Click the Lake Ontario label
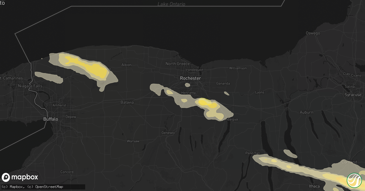This screenshot has height=191, width=365. [x=171, y=4]
